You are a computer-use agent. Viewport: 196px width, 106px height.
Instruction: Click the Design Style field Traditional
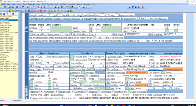tap(48, 69)
